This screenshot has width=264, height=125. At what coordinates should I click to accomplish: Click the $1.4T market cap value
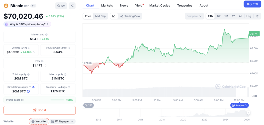pos(34,39)
